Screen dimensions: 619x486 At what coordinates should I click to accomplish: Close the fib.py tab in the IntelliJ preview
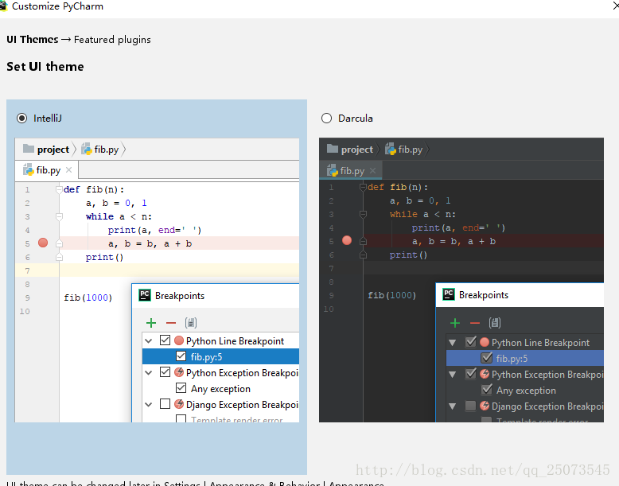click(68, 169)
